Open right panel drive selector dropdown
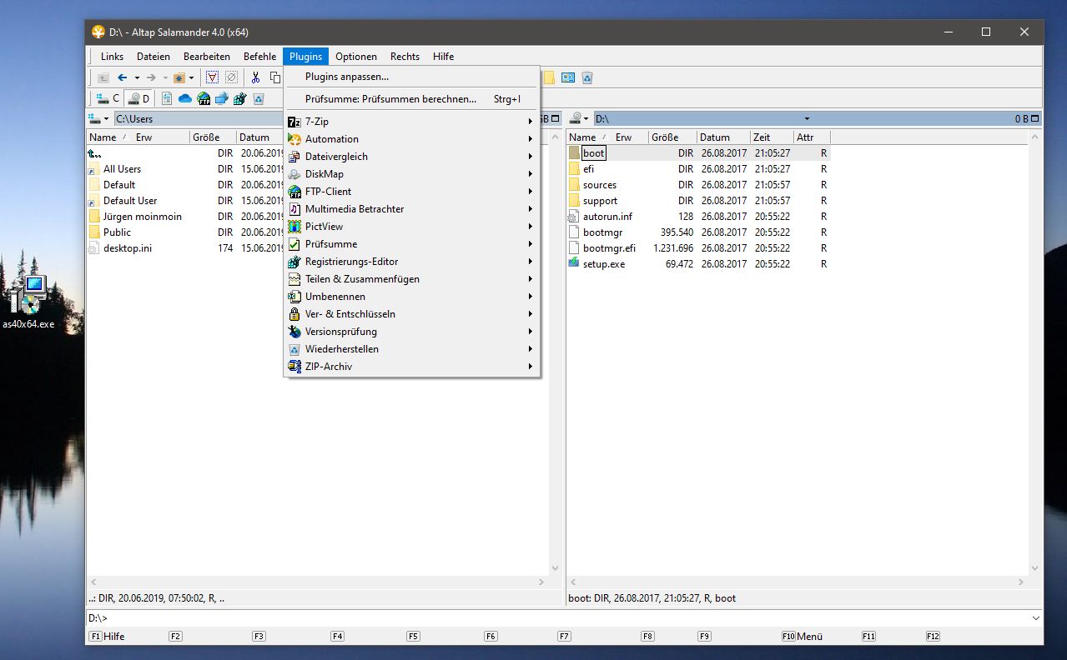Viewport: 1067px width, 660px height. pos(579,118)
